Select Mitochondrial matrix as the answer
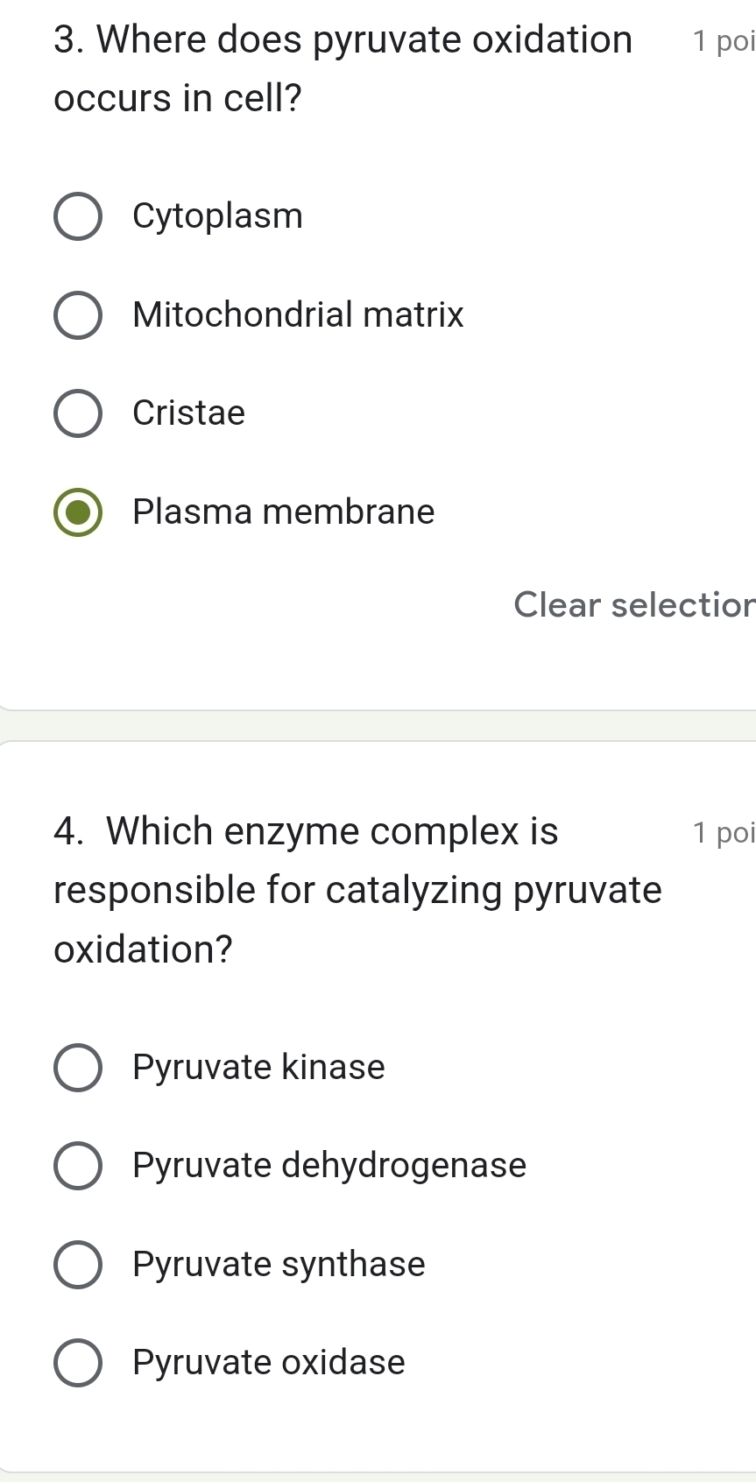Screen dimensions: 756x1482 pyautogui.click(x=78, y=314)
